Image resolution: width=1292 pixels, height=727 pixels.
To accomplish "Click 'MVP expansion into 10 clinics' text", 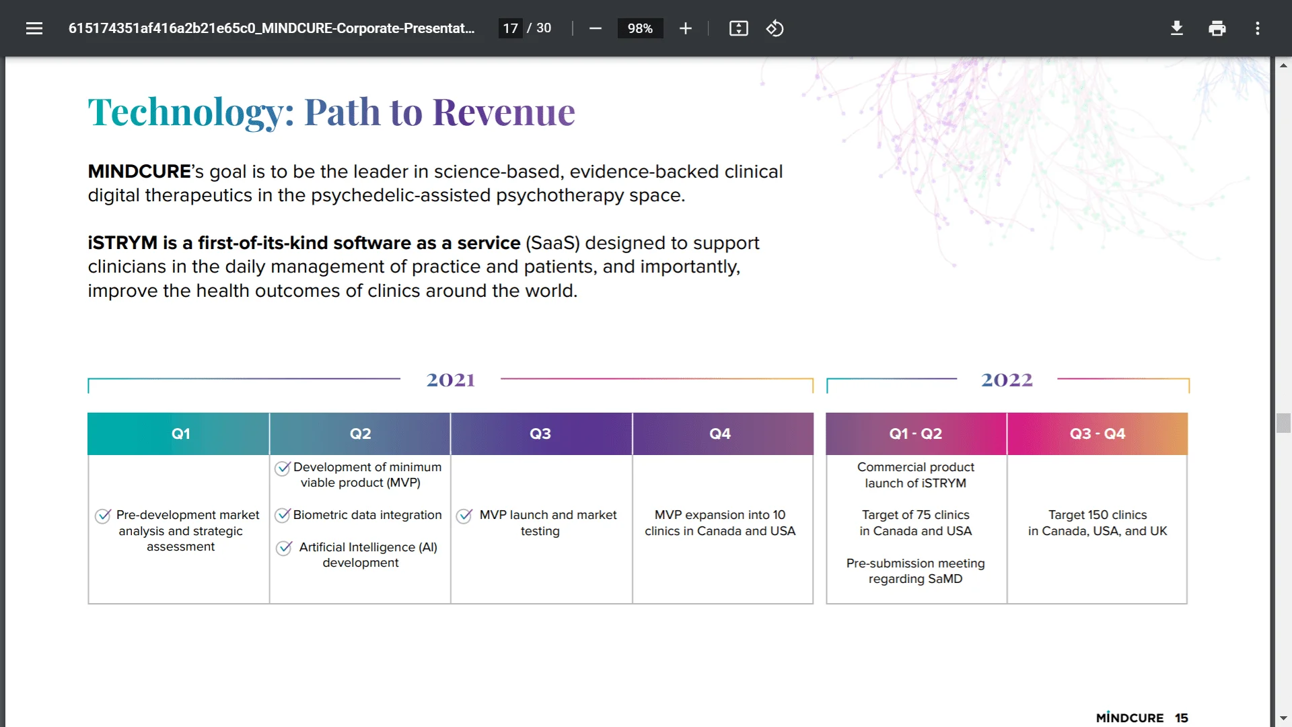I will pos(720,523).
